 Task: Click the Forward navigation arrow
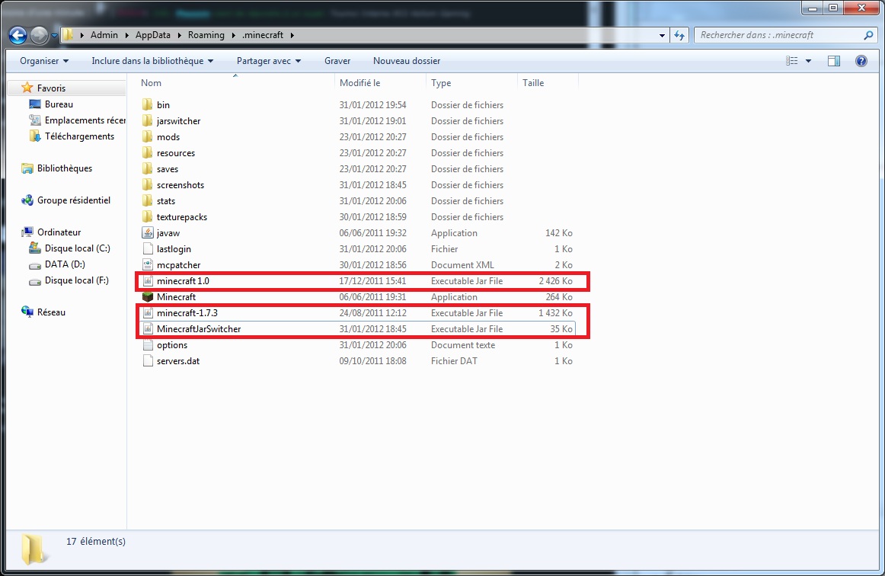tap(39, 35)
